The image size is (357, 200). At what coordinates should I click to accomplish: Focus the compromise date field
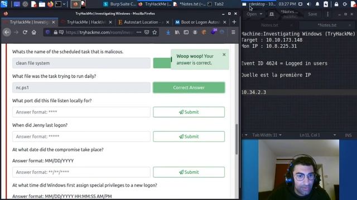(81, 172)
